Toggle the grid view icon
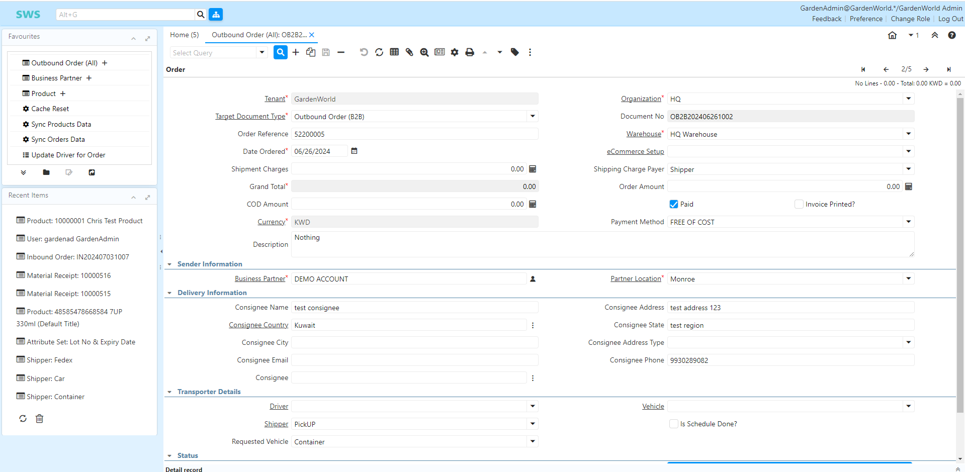The width and height of the screenshot is (965, 472). (x=394, y=52)
